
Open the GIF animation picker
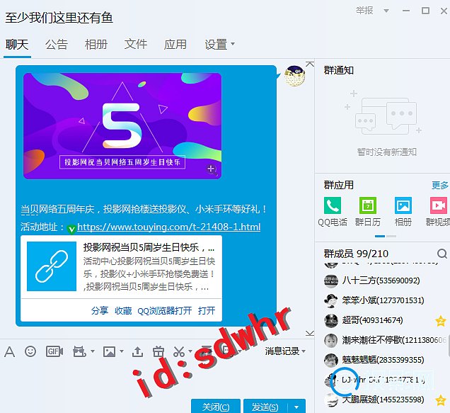(x=54, y=351)
